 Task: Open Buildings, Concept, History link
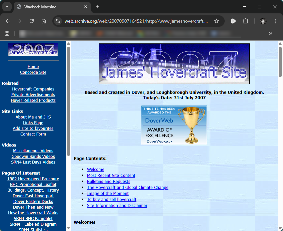(33, 190)
